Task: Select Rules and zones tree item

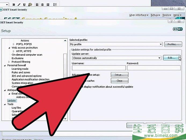Action: pyautogui.click(x=21, y=72)
